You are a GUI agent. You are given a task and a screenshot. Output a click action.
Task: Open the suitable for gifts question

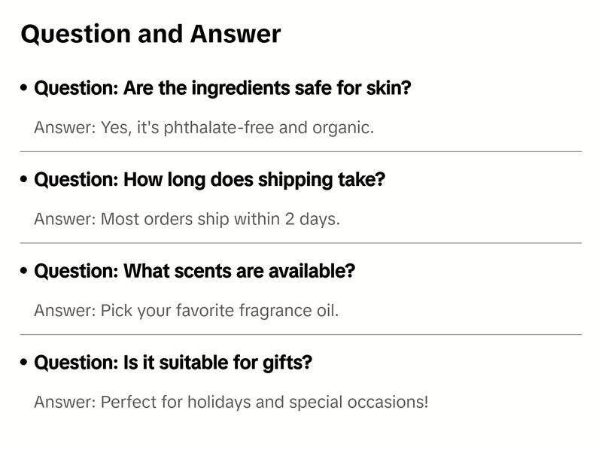click(x=173, y=363)
